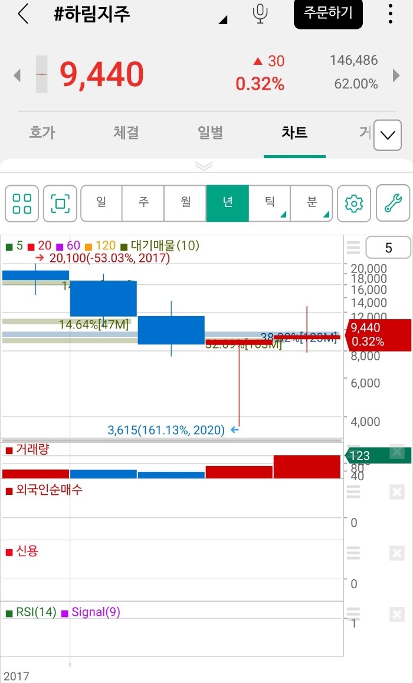Switch to the 체결 tab

pyautogui.click(x=126, y=133)
